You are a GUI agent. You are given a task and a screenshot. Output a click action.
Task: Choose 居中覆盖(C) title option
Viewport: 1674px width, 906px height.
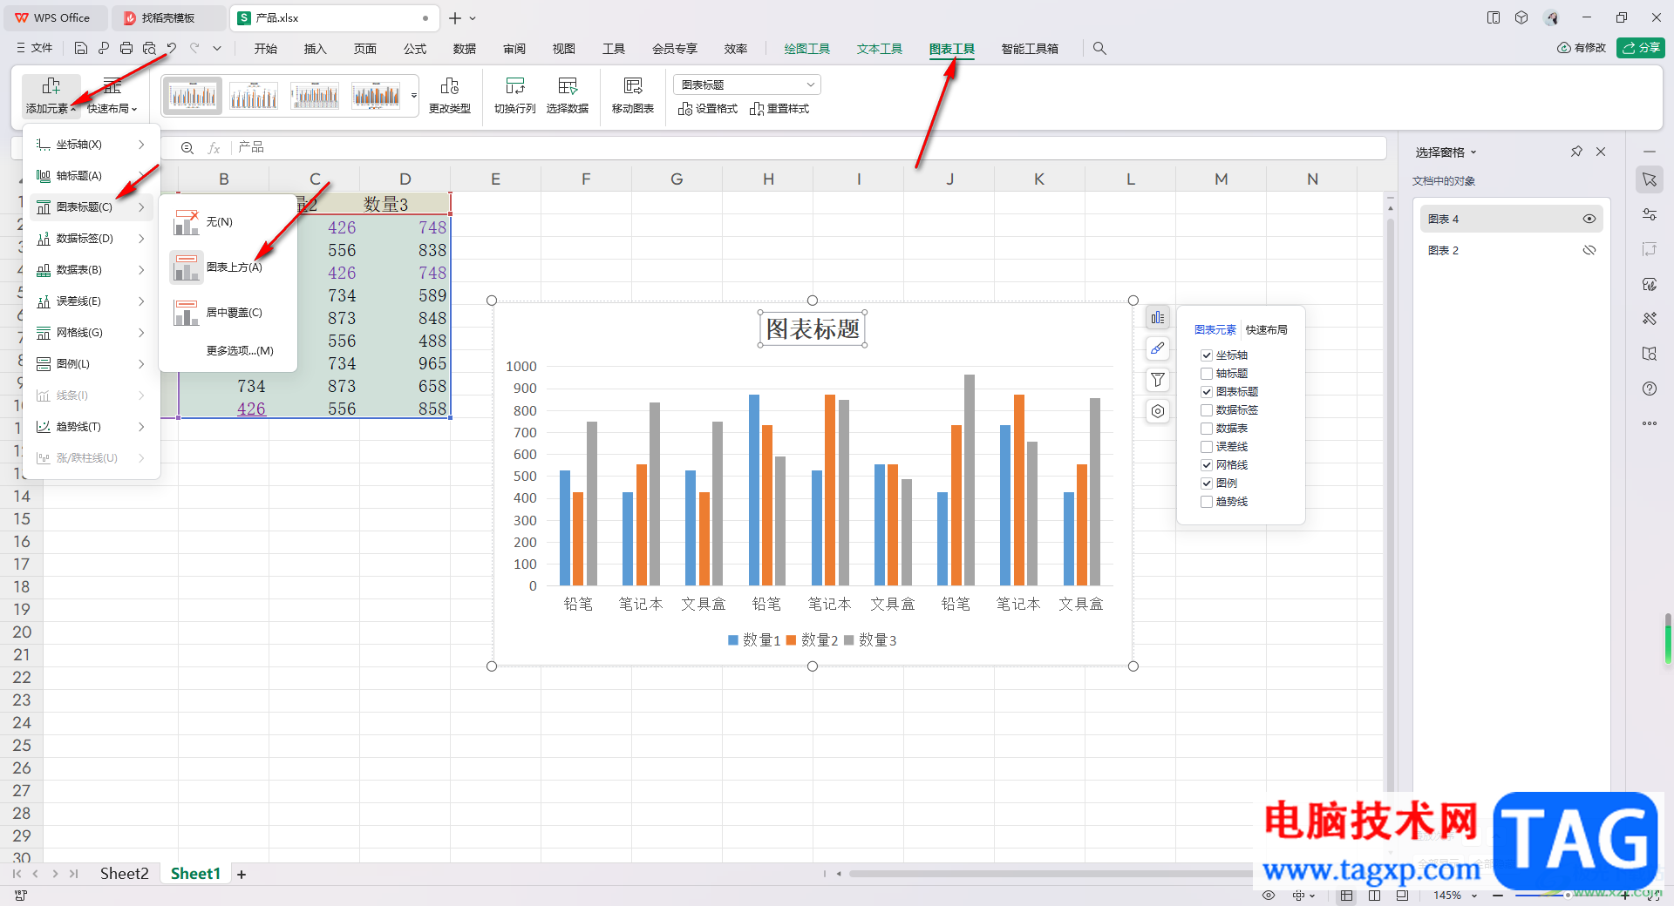(228, 313)
